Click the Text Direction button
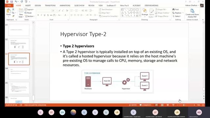This screenshot has height=118, width=210. pyautogui.click(x=106, y=10)
